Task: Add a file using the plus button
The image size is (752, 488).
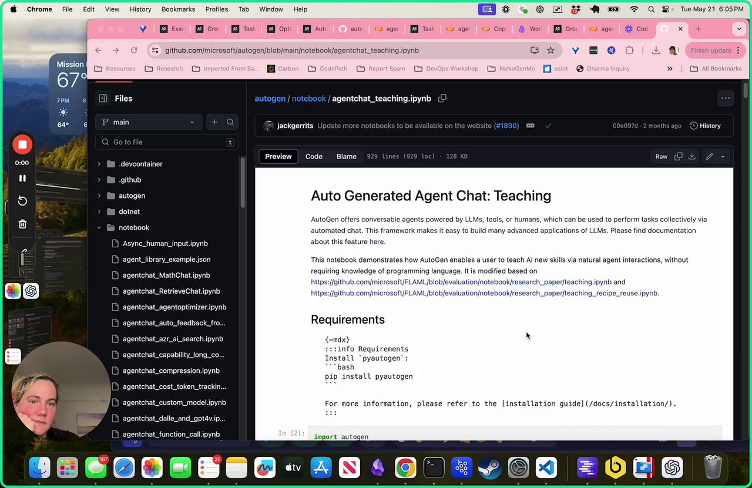Action: 214,122
